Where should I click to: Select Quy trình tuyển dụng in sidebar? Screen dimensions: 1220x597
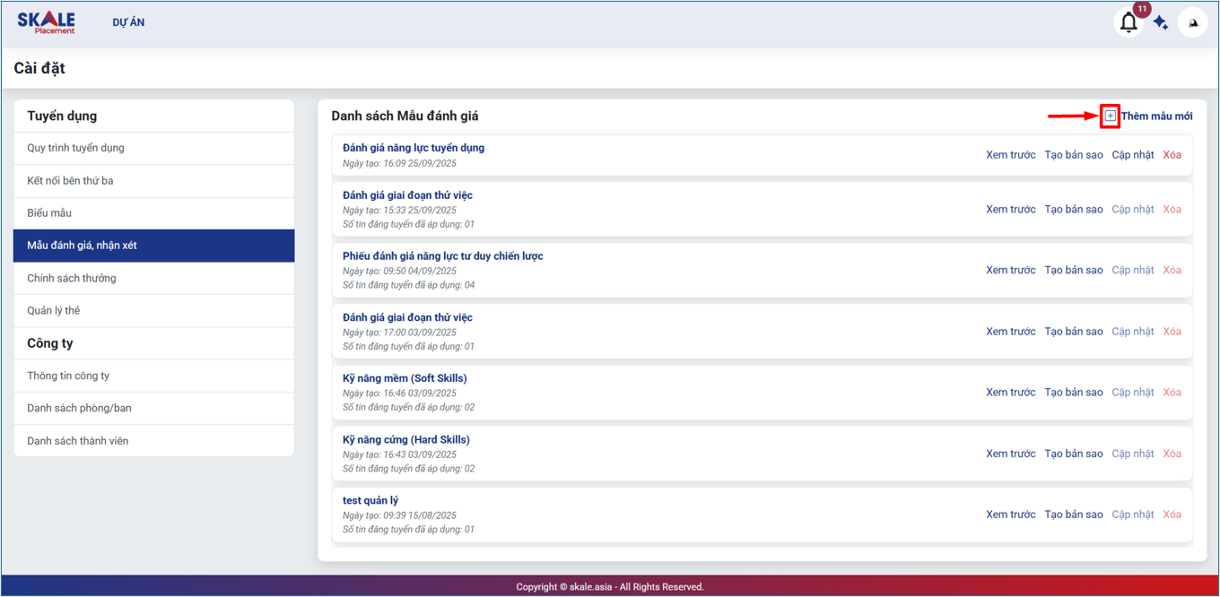pyautogui.click(x=75, y=148)
